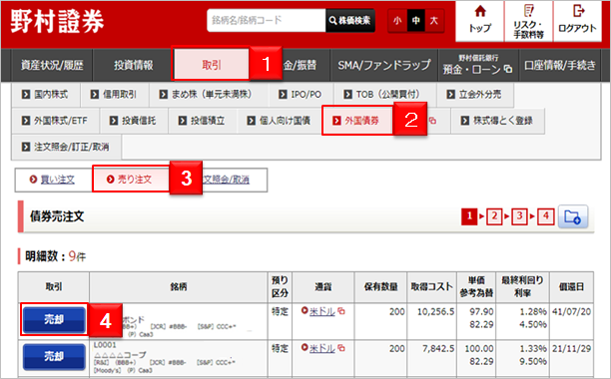Click 米ドル link in first row

coord(322,312)
